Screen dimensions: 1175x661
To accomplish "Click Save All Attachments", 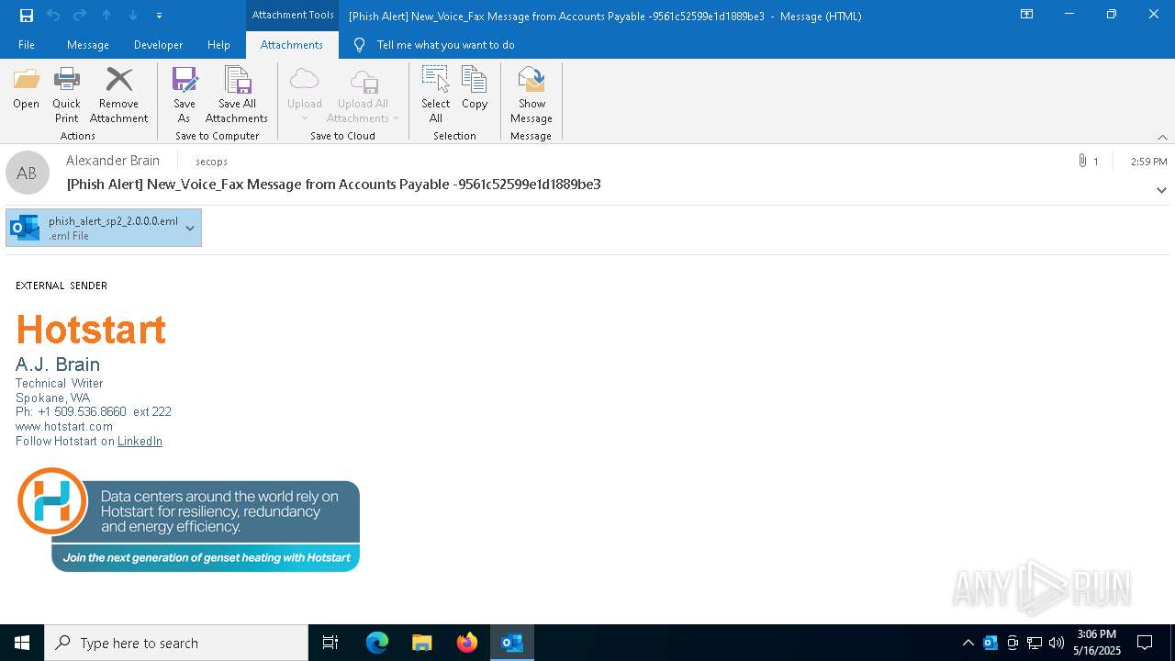I will click(x=237, y=95).
